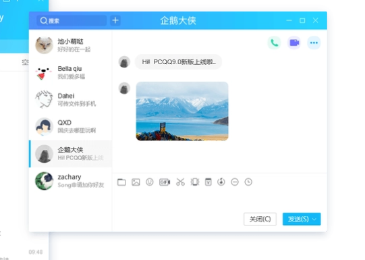365x260 pixels.
Task: Click the search input field
Action: pyautogui.click(x=72, y=21)
